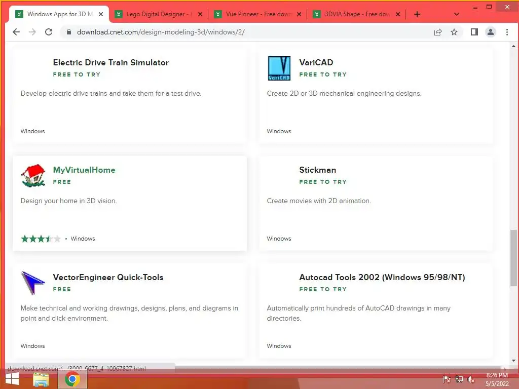The width and height of the screenshot is (519, 389).
Task: Click 'Create movies with 2D animation.' description
Action: [319, 201]
